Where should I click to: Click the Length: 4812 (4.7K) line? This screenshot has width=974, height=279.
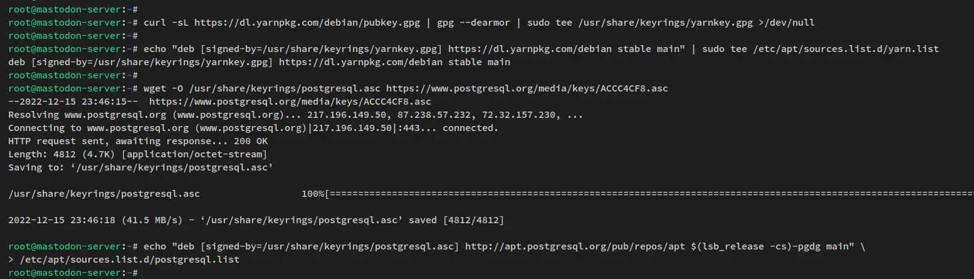(138, 154)
